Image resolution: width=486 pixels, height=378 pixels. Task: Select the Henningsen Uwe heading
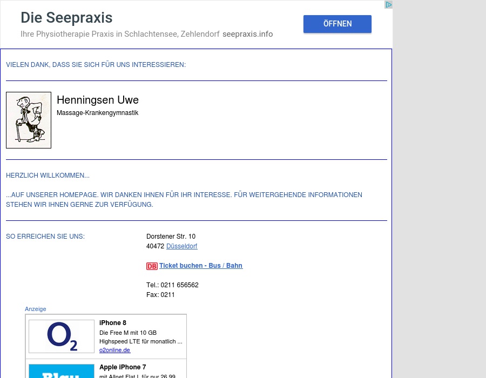point(98,100)
